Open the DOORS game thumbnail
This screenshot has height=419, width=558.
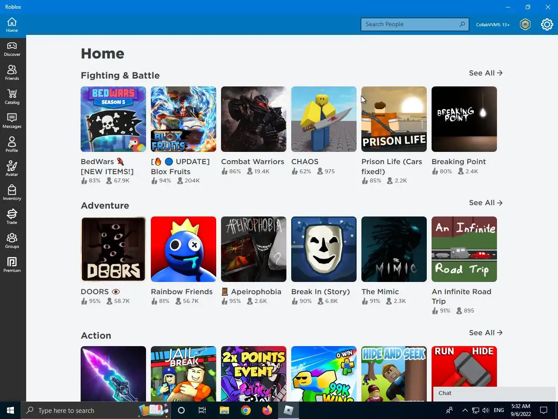(x=113, y=249)
